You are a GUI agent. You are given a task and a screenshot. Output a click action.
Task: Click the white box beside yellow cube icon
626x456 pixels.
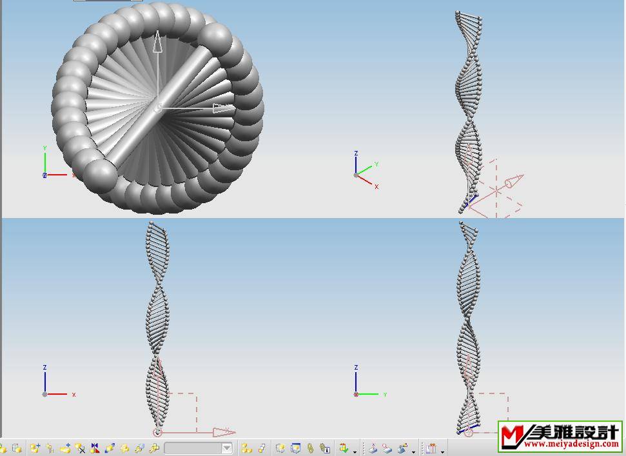(17, 448)
